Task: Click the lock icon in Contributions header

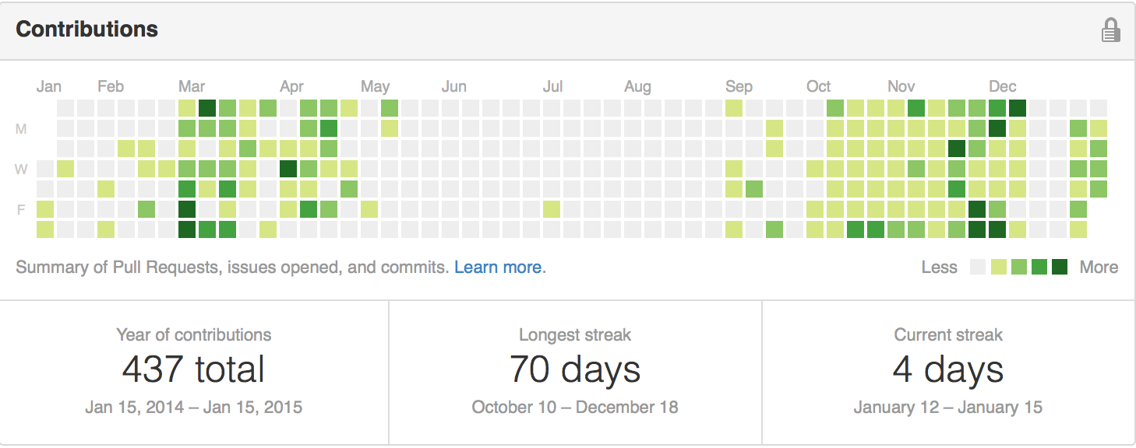Action: pyautogui.click(x=1110, y=30)
